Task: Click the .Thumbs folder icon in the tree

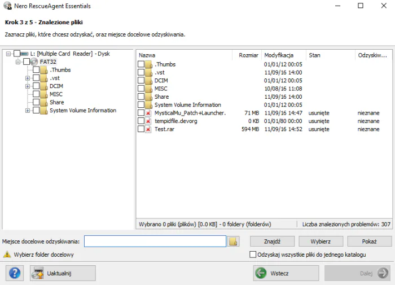Action: pyautogui.click(x=44, y=70)
